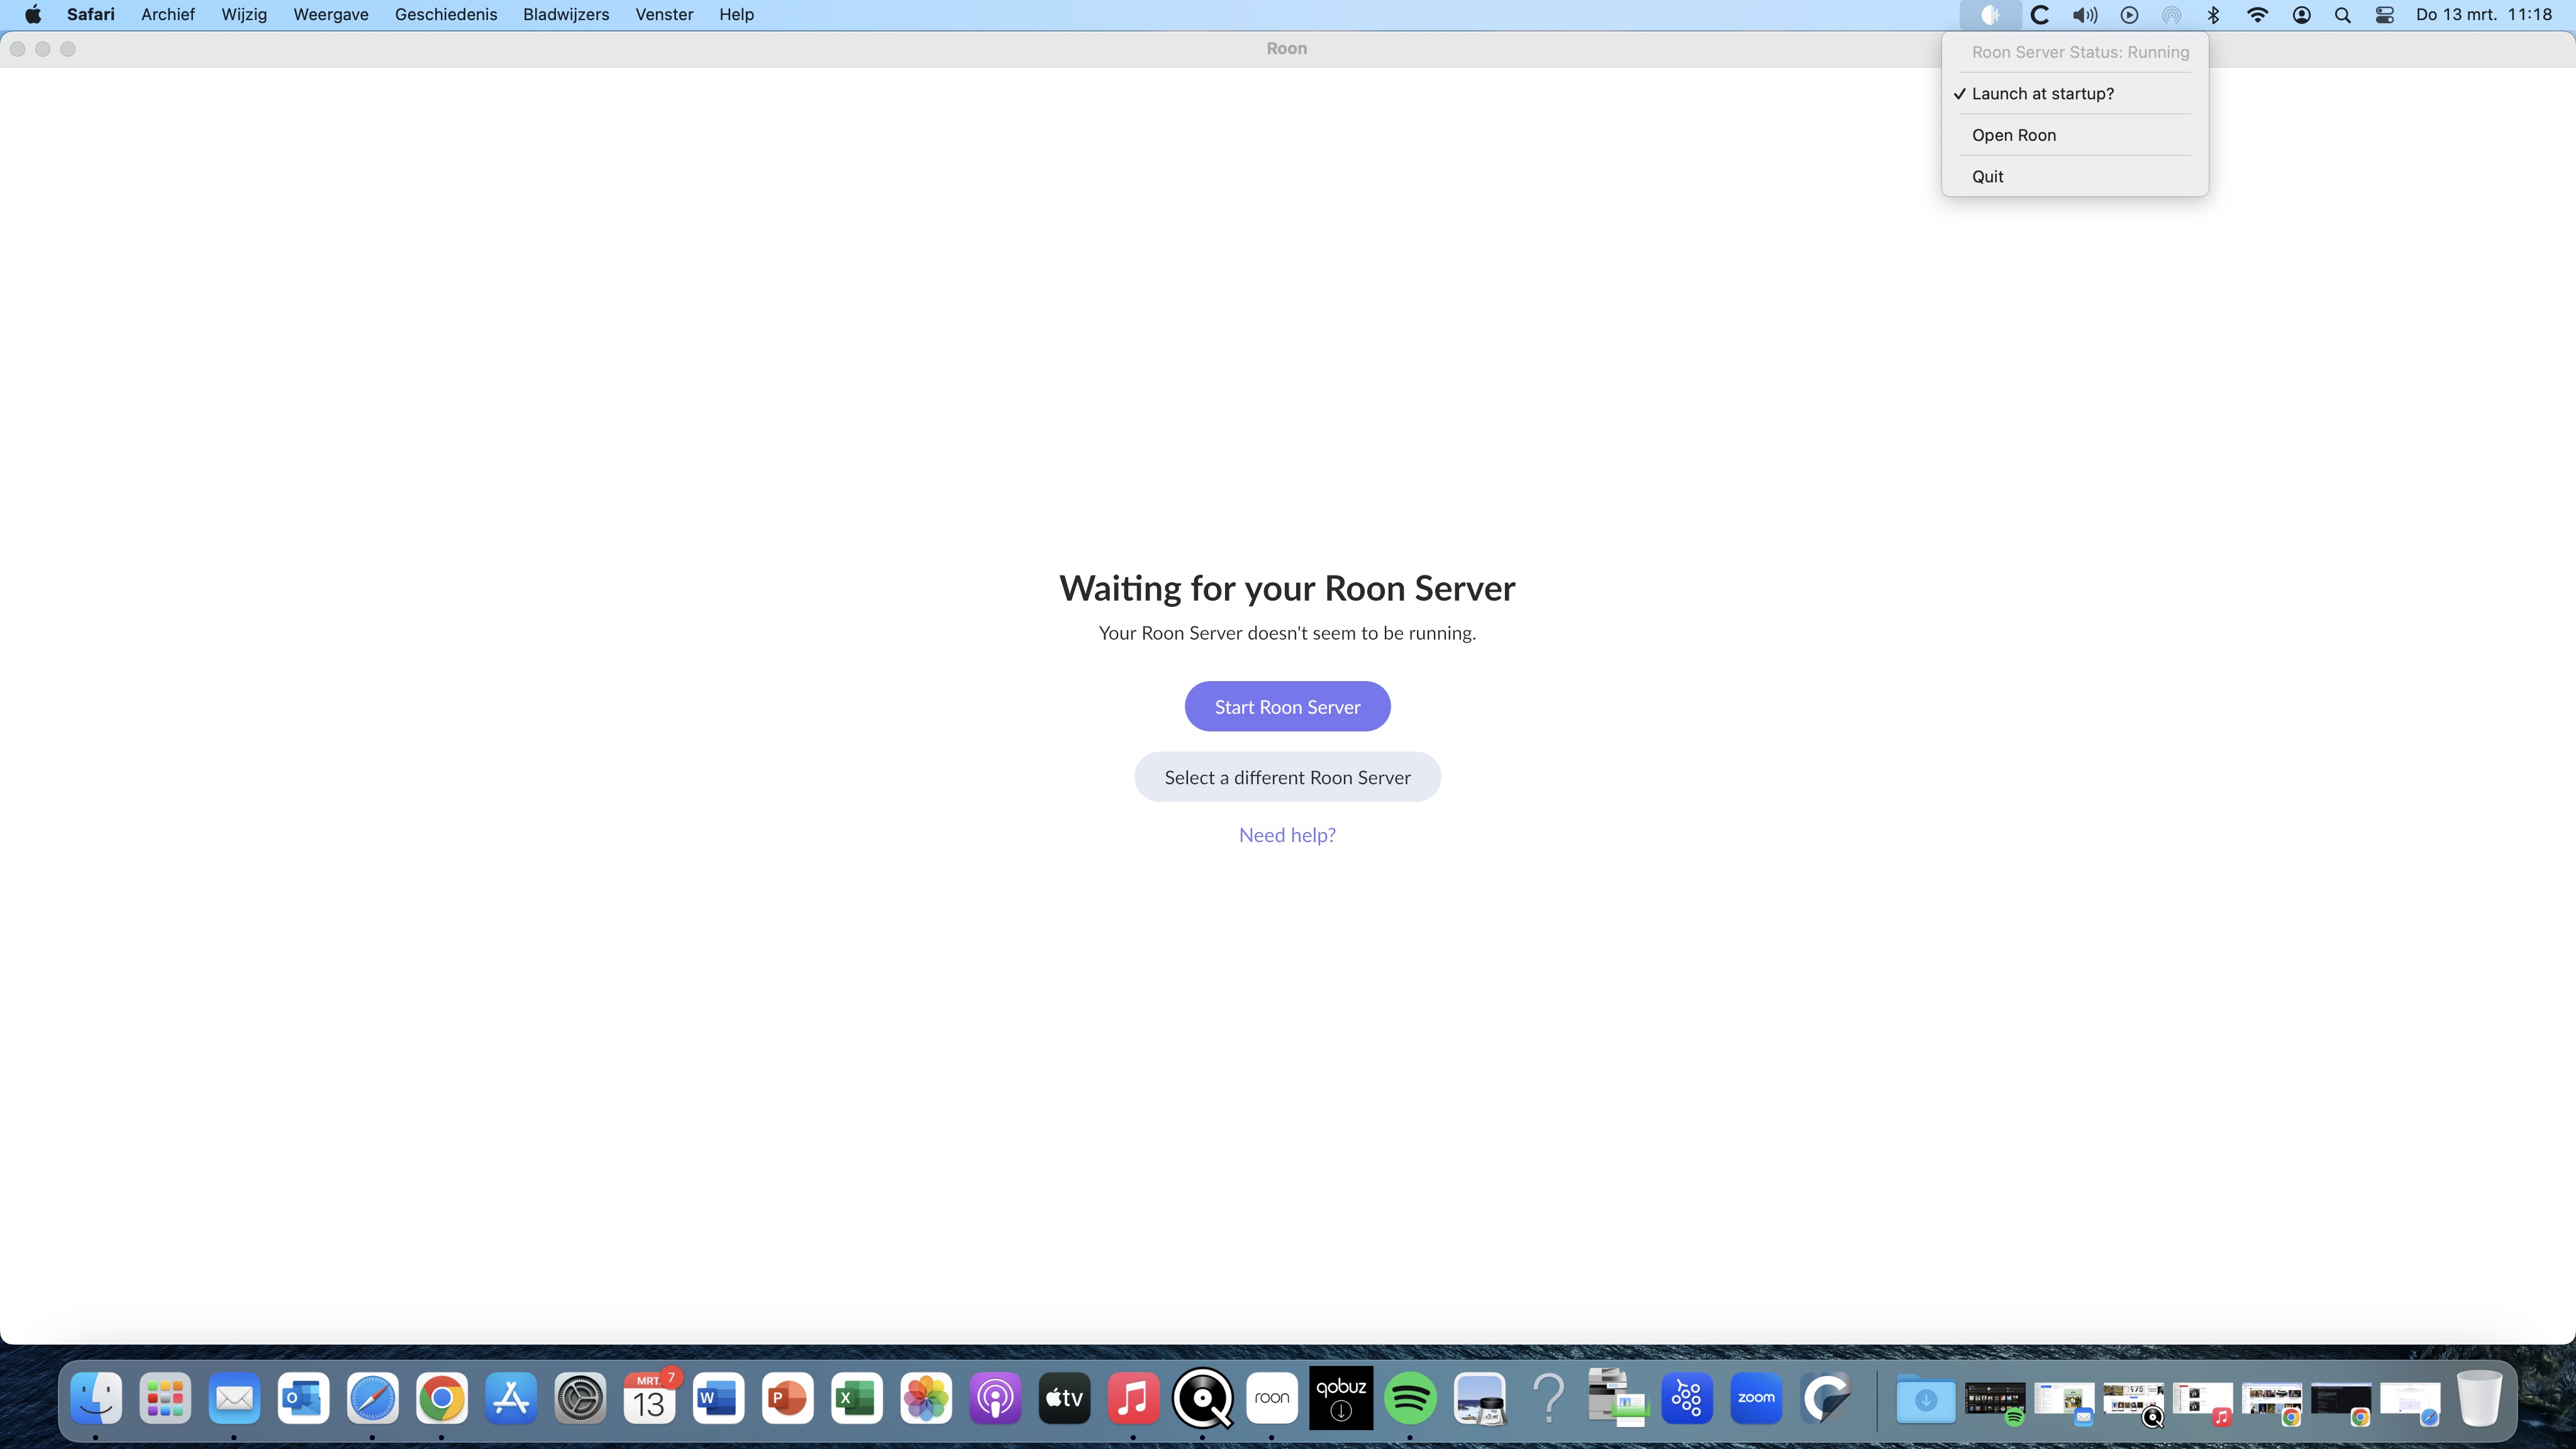The width and height of the screenshot is (2576, 1449).
Task: Open Music from the Dock
Action: 1133,1397
